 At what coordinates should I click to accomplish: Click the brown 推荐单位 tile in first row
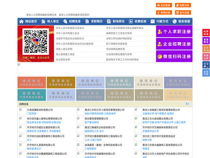[61, 83]
